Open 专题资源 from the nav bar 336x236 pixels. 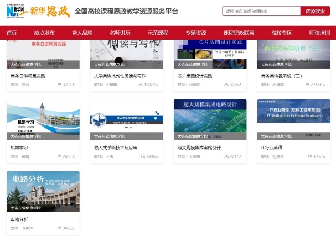pos(196,33)
